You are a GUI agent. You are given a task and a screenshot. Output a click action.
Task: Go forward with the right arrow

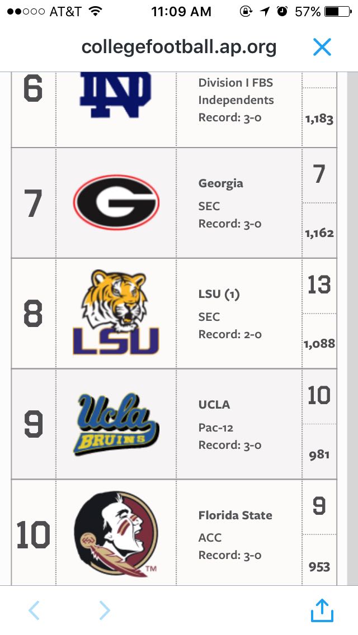(x=105, y=610)
